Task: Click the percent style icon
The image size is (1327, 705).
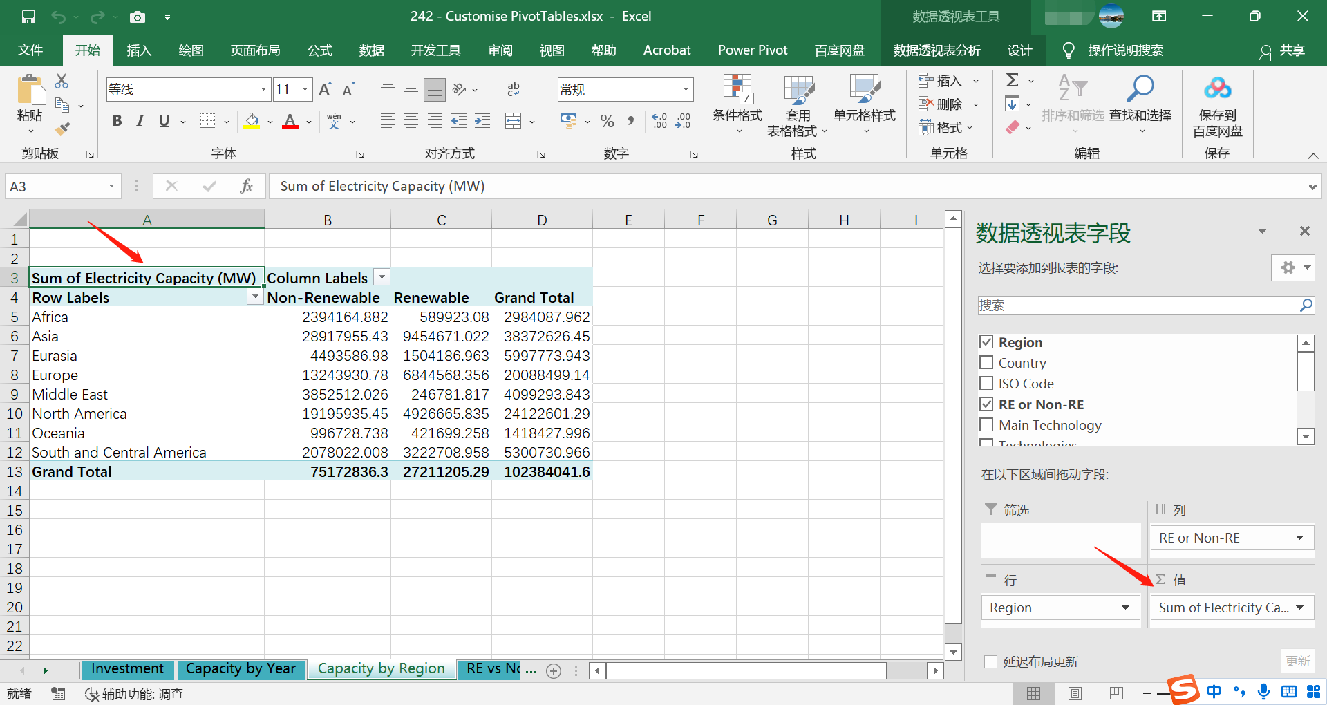Action: click(607, 122)
